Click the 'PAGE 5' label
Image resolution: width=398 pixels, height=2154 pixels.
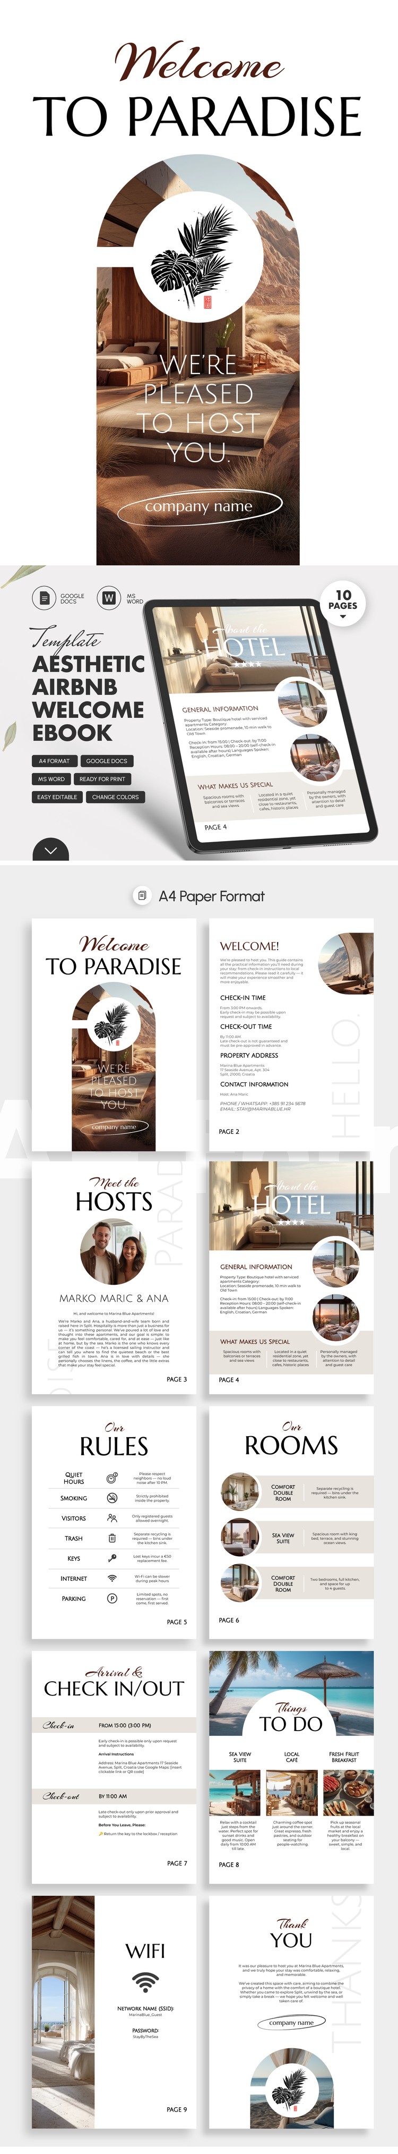coord(177,1622)
